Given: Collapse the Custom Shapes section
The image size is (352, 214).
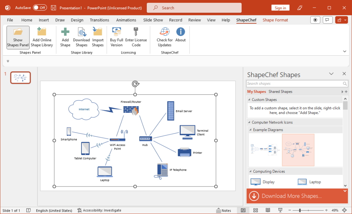Looking at the screenshot, I should pos(249,100).
